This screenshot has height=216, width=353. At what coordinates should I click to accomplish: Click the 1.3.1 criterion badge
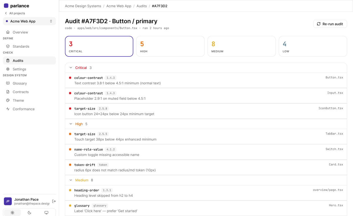click(x=107, y=190)
